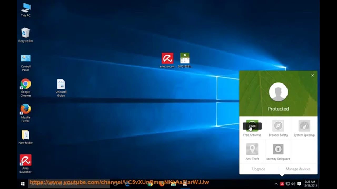Select the Mozilla Firefox desktop shortcut
337x189 pixels.
(x=26, y=113)
